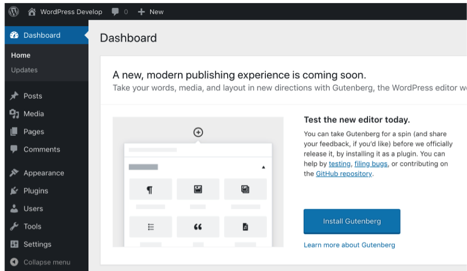Viewport: 467px width, 271px height.
Task: Open the WordPress Develop site link
Action: click(x=71, y=12)
